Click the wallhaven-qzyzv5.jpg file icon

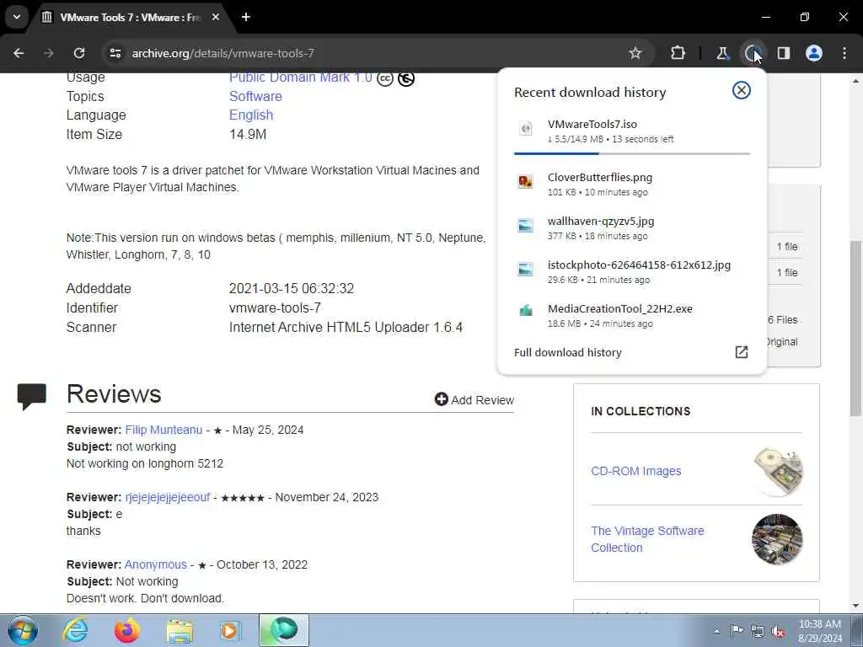coord(526,225)
